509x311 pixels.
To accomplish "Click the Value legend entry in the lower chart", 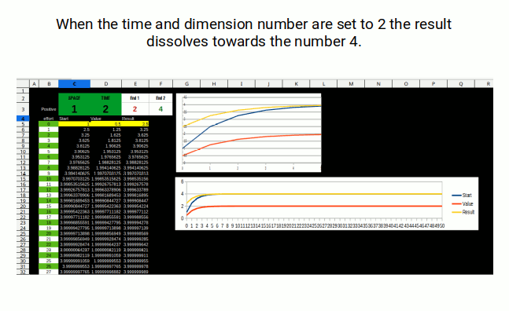I will [x=463, y=203].
